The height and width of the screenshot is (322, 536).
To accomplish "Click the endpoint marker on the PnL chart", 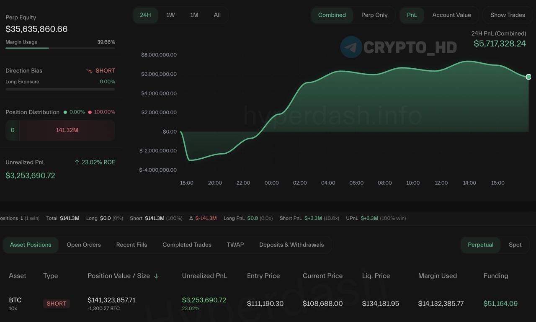I will point(528,77).
